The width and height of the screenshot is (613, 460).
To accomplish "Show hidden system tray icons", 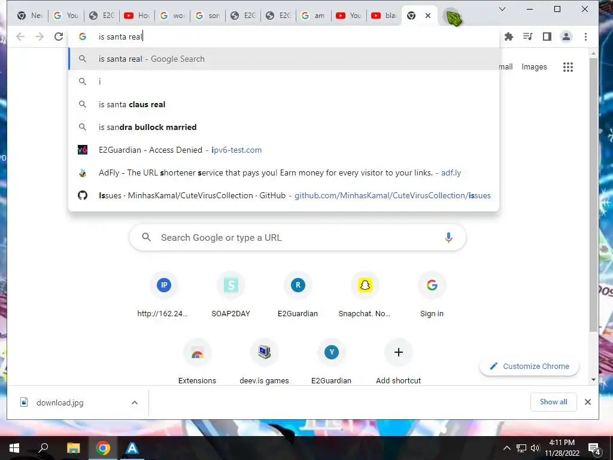I will click(506, 448).
